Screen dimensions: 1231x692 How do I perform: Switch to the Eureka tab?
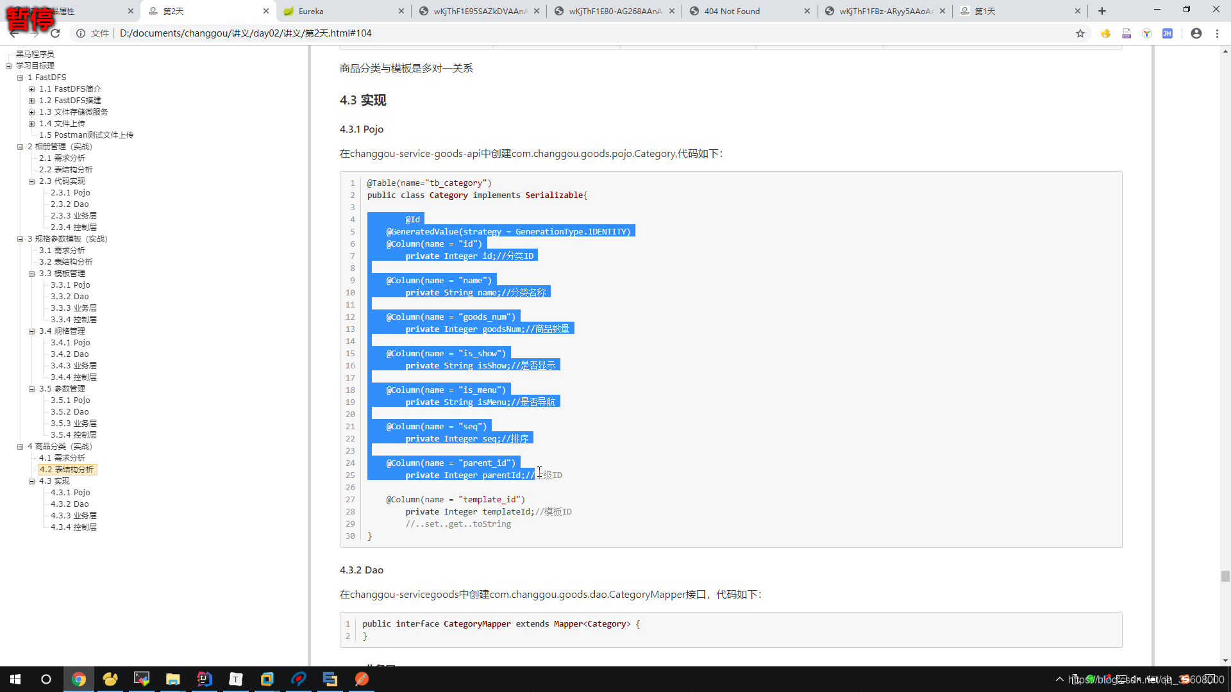click(344, 11)
